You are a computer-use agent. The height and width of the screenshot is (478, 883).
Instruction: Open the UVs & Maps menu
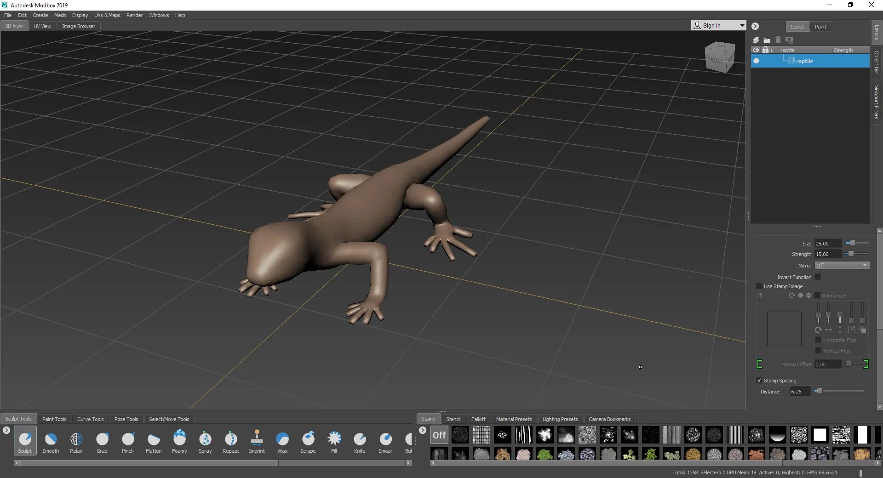click(107, 15)
